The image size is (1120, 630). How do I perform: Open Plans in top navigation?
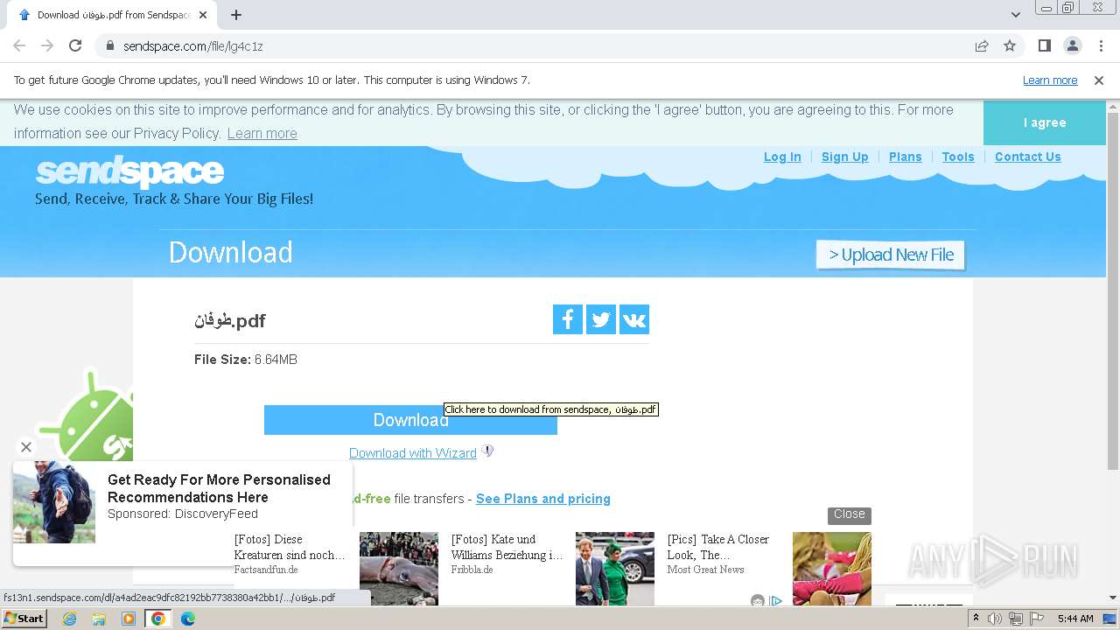coord(905,157)
